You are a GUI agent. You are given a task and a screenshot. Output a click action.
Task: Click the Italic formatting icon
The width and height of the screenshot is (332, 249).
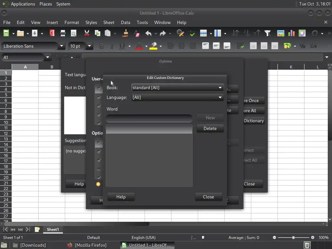[112, 46]
